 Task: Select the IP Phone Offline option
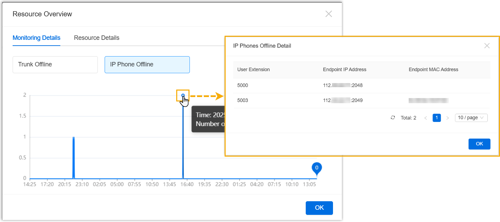click(147, 64)
